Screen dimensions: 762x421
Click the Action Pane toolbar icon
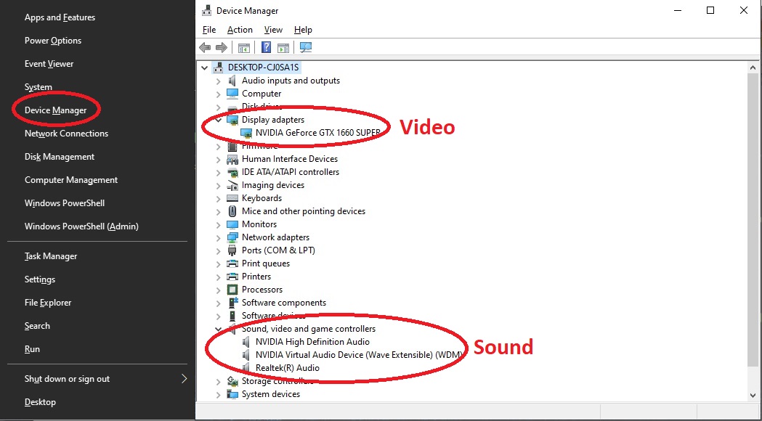click(x=283, y=48)
